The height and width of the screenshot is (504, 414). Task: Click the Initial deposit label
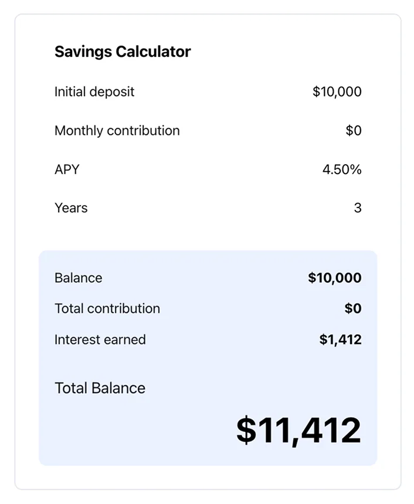click(x=94, y=91)
